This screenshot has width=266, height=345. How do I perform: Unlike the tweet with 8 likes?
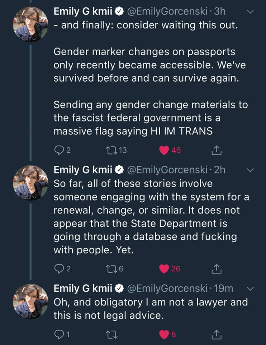pyautogui.click(x=164, y=335)
